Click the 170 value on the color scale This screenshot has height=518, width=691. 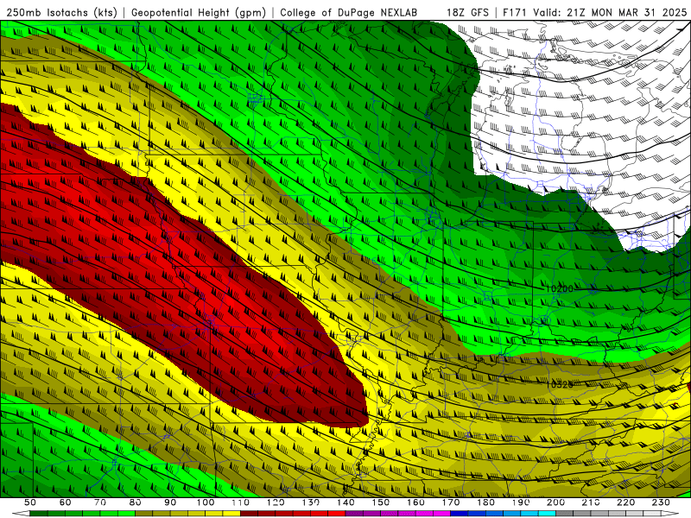pyautogui.click(x=451, y=502)
